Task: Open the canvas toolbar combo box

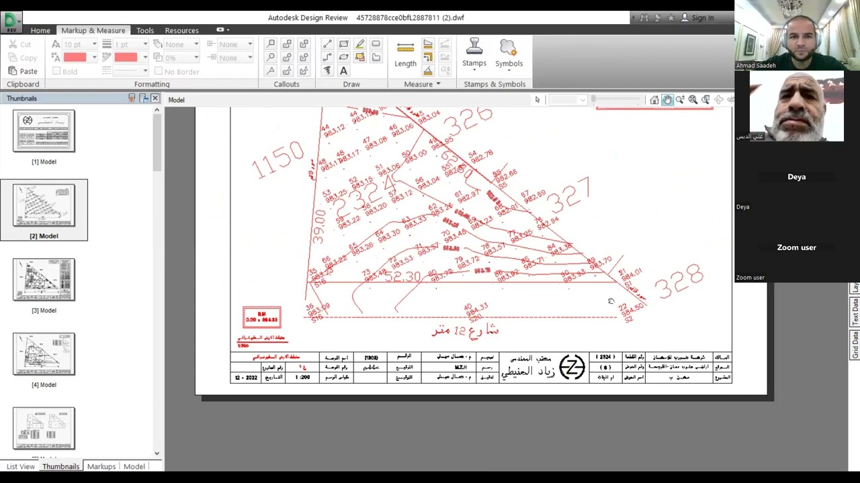Action: pos(568,100)
